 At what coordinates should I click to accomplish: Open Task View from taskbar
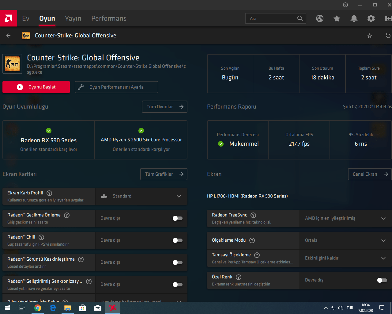click(22, 308)
